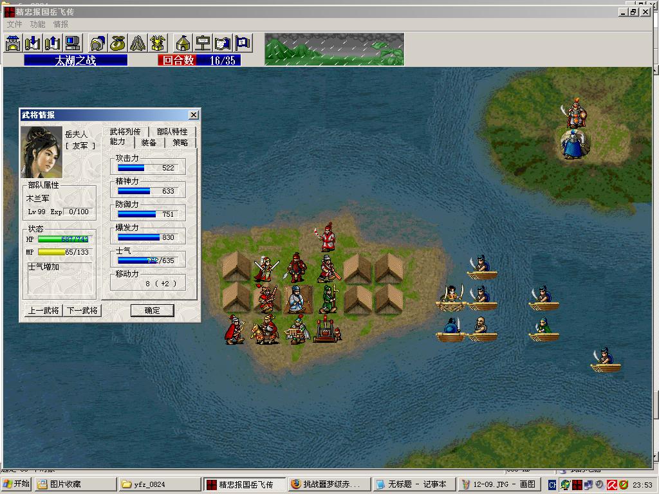Screen dimensions: 659x494
Task: Click the Windows 开始 button
Action: click(x=17, y=484)
